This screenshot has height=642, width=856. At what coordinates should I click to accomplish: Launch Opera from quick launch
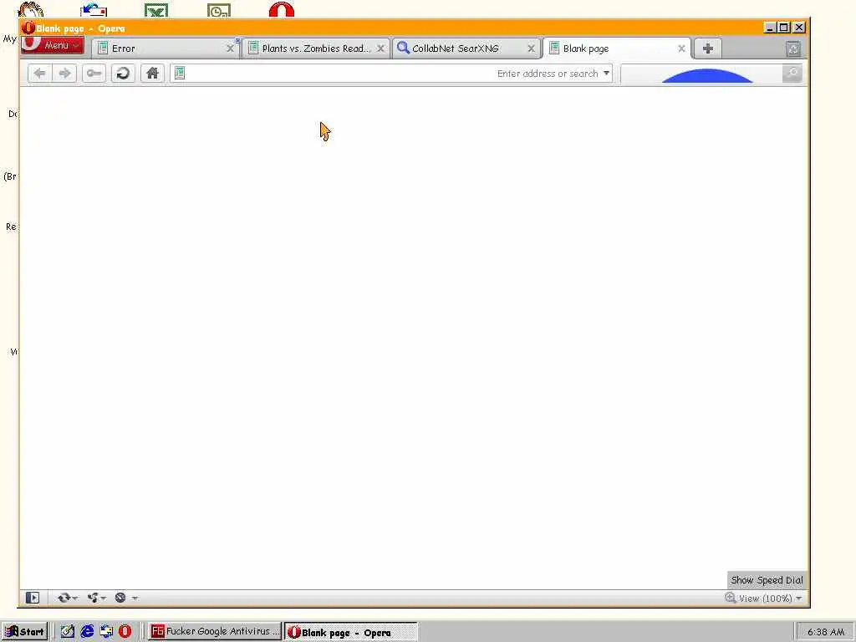(x=125, y=632)
